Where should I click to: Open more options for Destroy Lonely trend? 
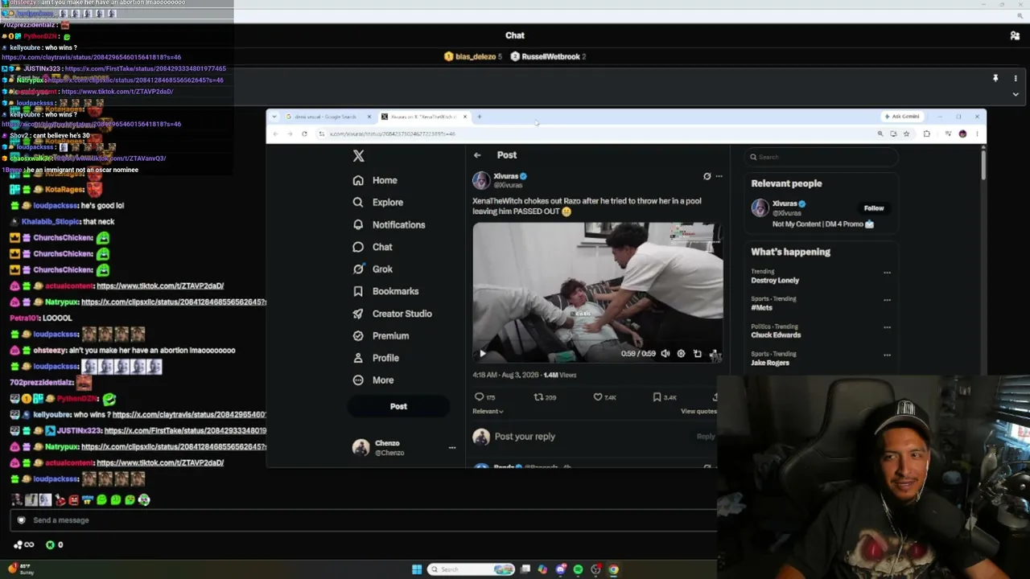tap(888, 273)
